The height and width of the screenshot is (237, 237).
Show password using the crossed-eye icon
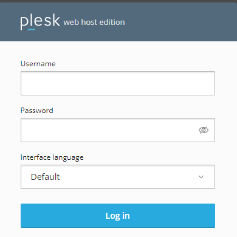pyautogui.click(x=204, y=130)
